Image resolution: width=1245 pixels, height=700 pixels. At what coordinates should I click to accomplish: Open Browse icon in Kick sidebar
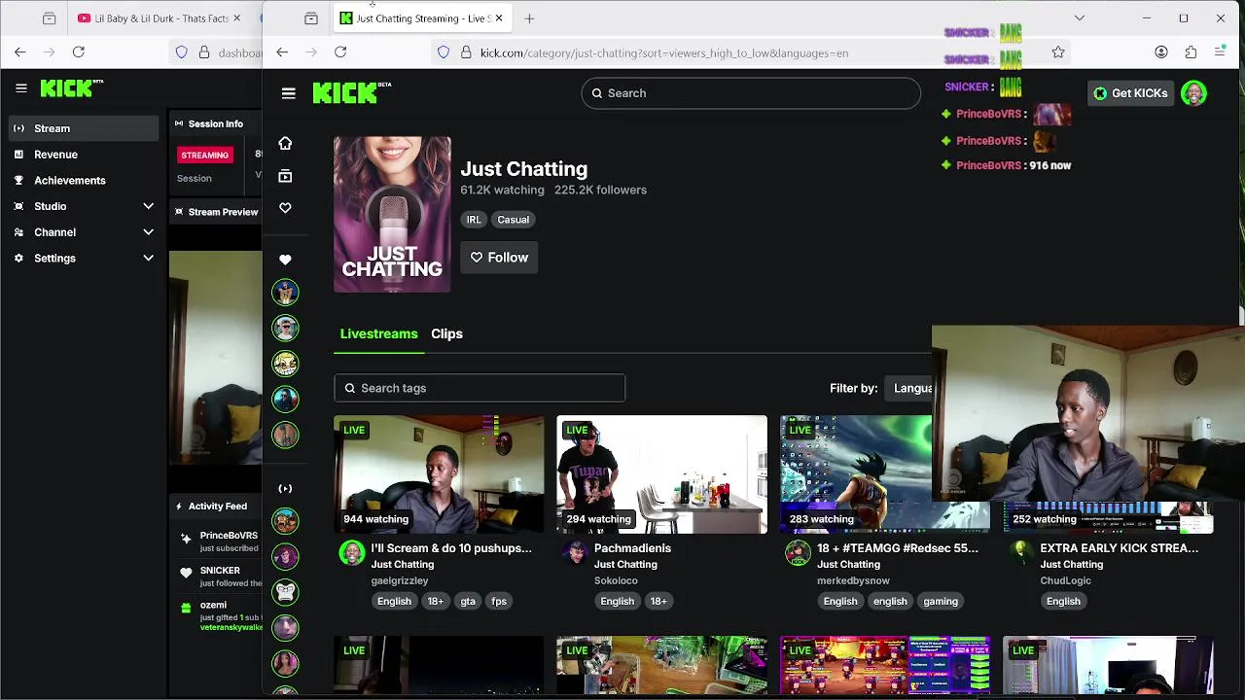click(285, 176)
